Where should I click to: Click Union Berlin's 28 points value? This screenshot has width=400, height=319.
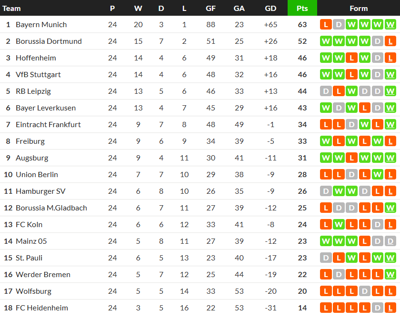click(x=302, y=174)
